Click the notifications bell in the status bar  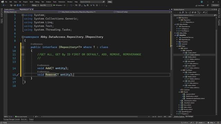(x=218, y=123)
